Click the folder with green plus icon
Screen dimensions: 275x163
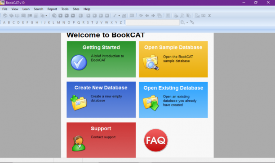pyautogui.click(x=79, y=102)
